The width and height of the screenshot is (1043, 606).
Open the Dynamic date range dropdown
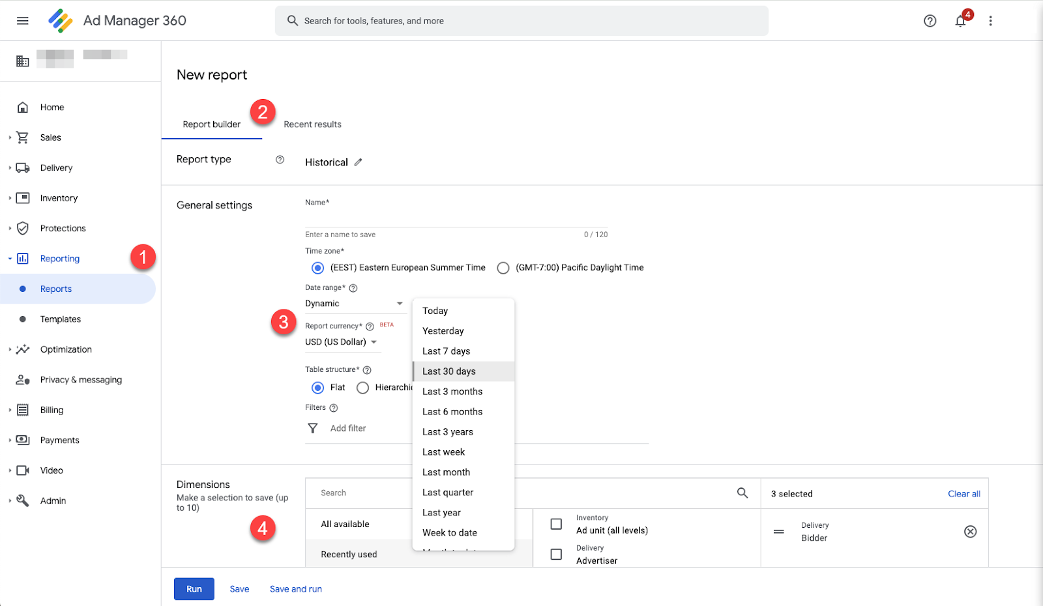tap(355, 304)
